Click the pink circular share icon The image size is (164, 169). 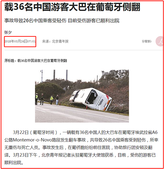point(160,41)
